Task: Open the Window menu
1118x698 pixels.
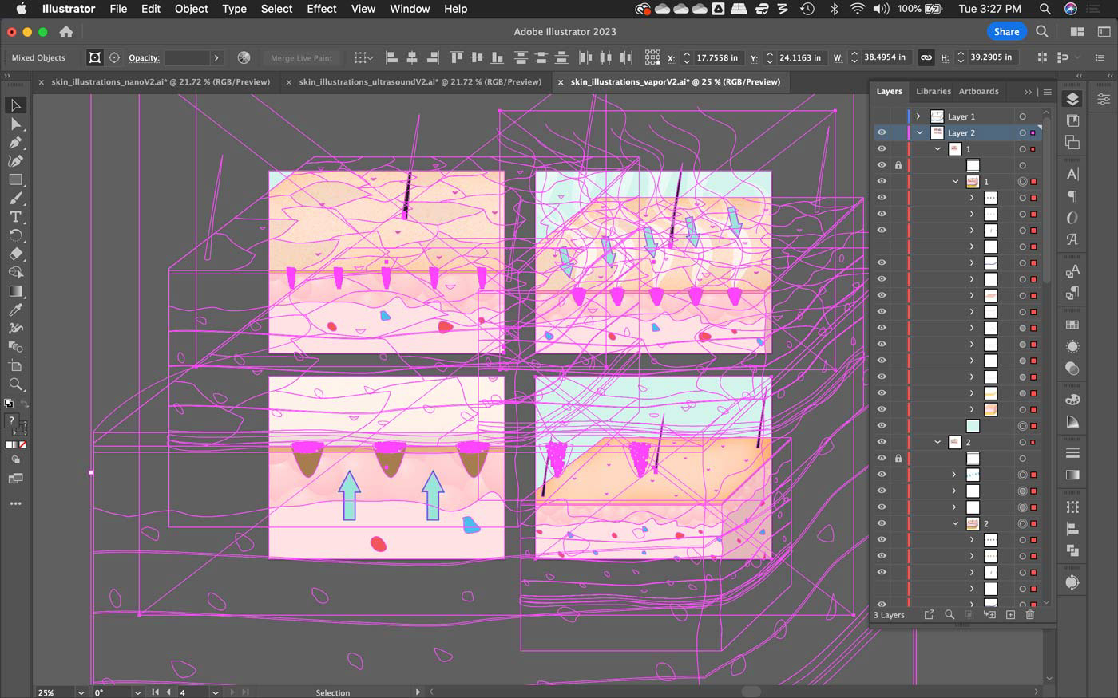Action: click(x=410, y=9)
